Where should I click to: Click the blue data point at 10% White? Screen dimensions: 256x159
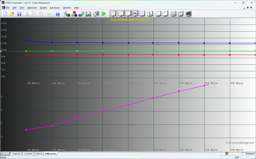point(26,41)
